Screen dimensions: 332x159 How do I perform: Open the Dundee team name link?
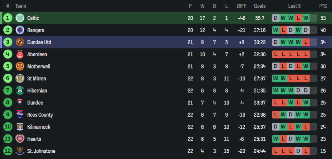35,103
